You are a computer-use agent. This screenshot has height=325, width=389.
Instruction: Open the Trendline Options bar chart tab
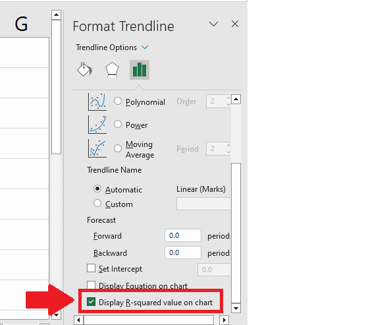(x=140, y=70)
